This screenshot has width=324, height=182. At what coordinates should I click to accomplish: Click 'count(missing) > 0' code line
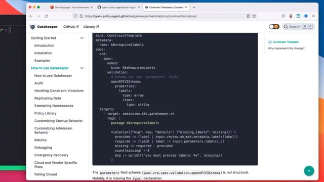[x=132, y=151]
